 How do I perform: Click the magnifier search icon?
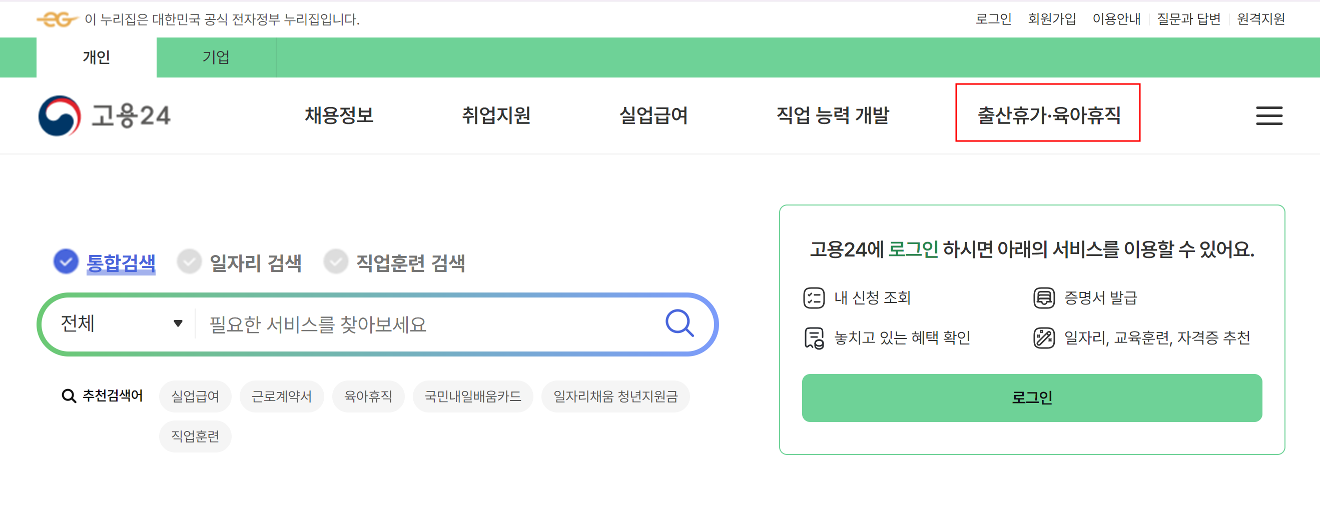680,323
